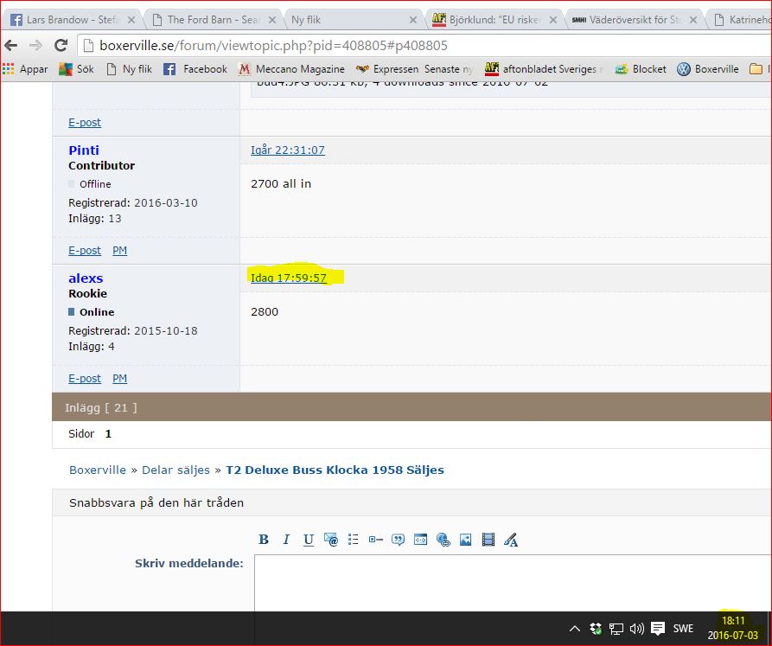Open the volume control in tray

637,629
